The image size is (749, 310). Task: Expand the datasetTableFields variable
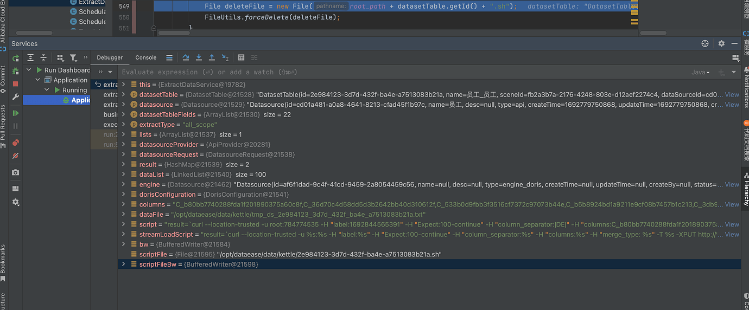click(124, 114)
